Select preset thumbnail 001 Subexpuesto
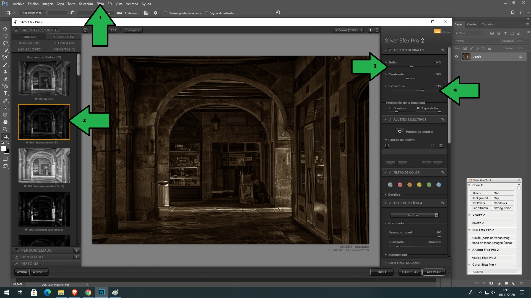Image resolution: width=531 pixels, height=298 pixels. (44, 122)
